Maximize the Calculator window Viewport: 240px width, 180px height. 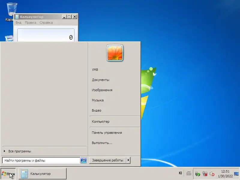click(x=69, y=17)
